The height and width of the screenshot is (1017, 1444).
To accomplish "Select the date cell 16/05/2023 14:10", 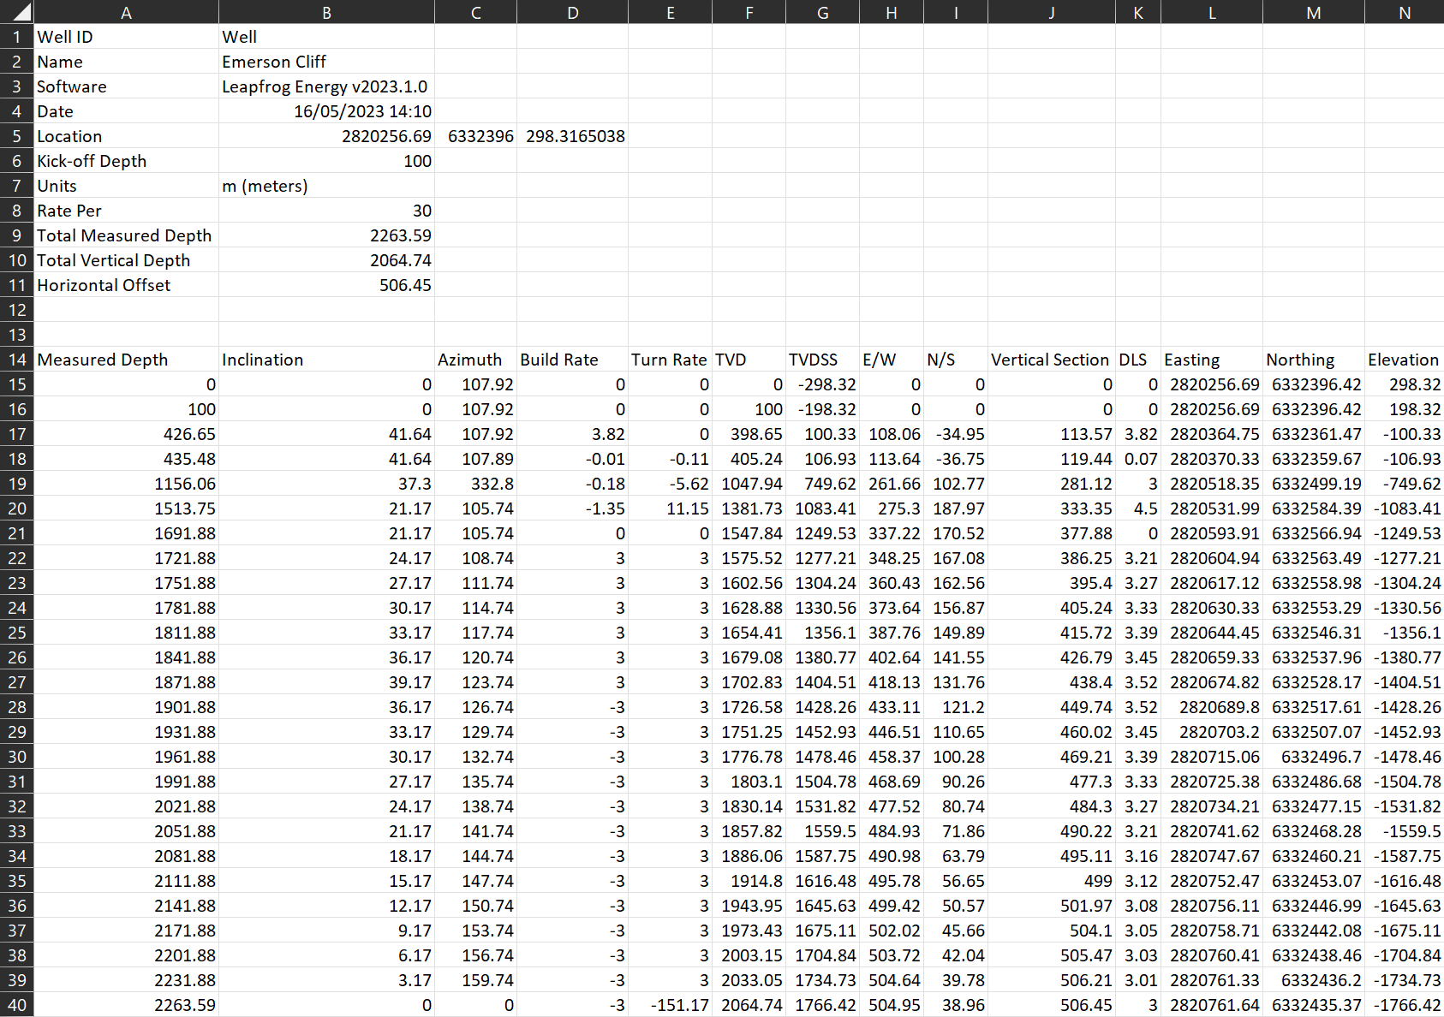I will click(x=326, y=111).
